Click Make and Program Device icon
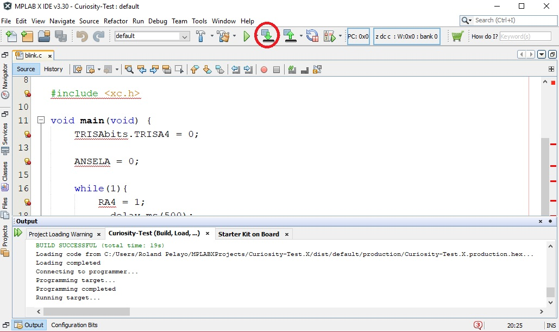The height and width of the screenshot is (332, 559). 267,36
